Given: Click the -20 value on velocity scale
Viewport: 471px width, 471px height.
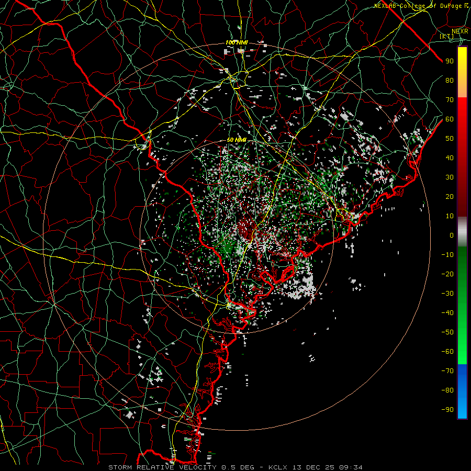Looking at the screenshot, I should click(447, 274).
